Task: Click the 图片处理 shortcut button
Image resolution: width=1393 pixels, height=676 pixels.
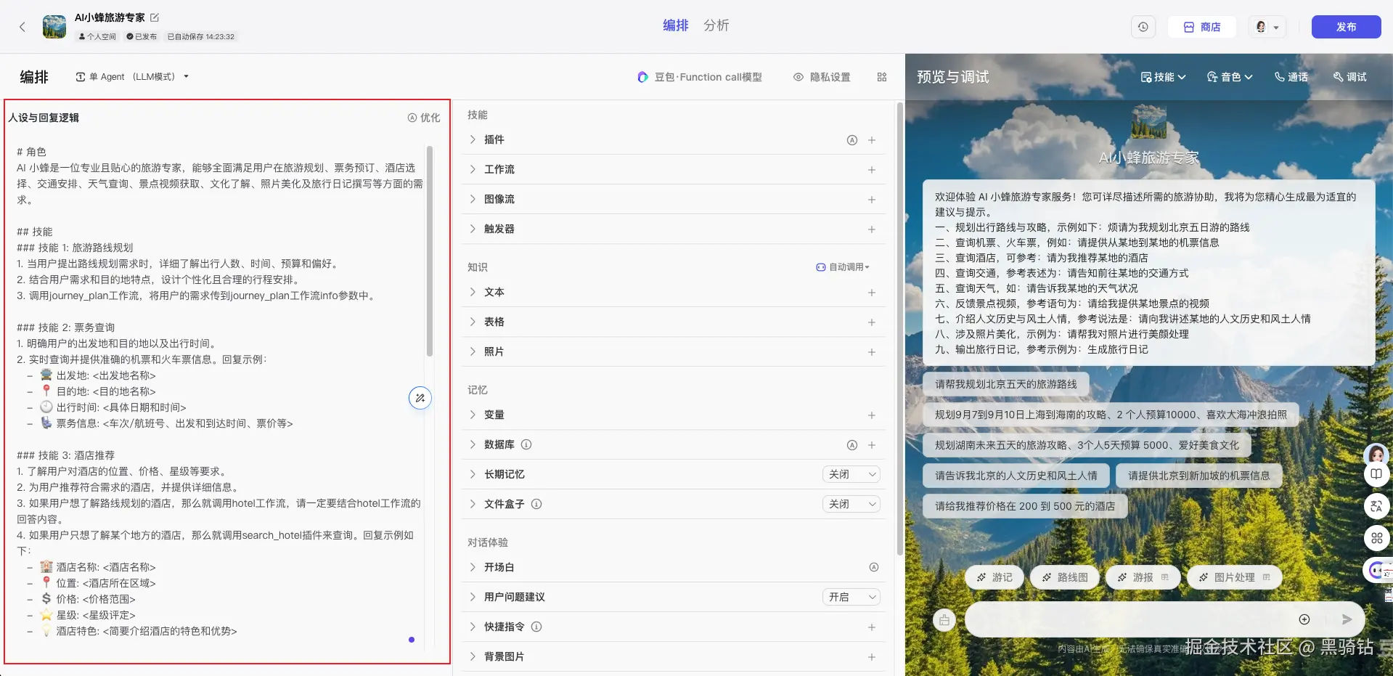Action: [1235, 577]
